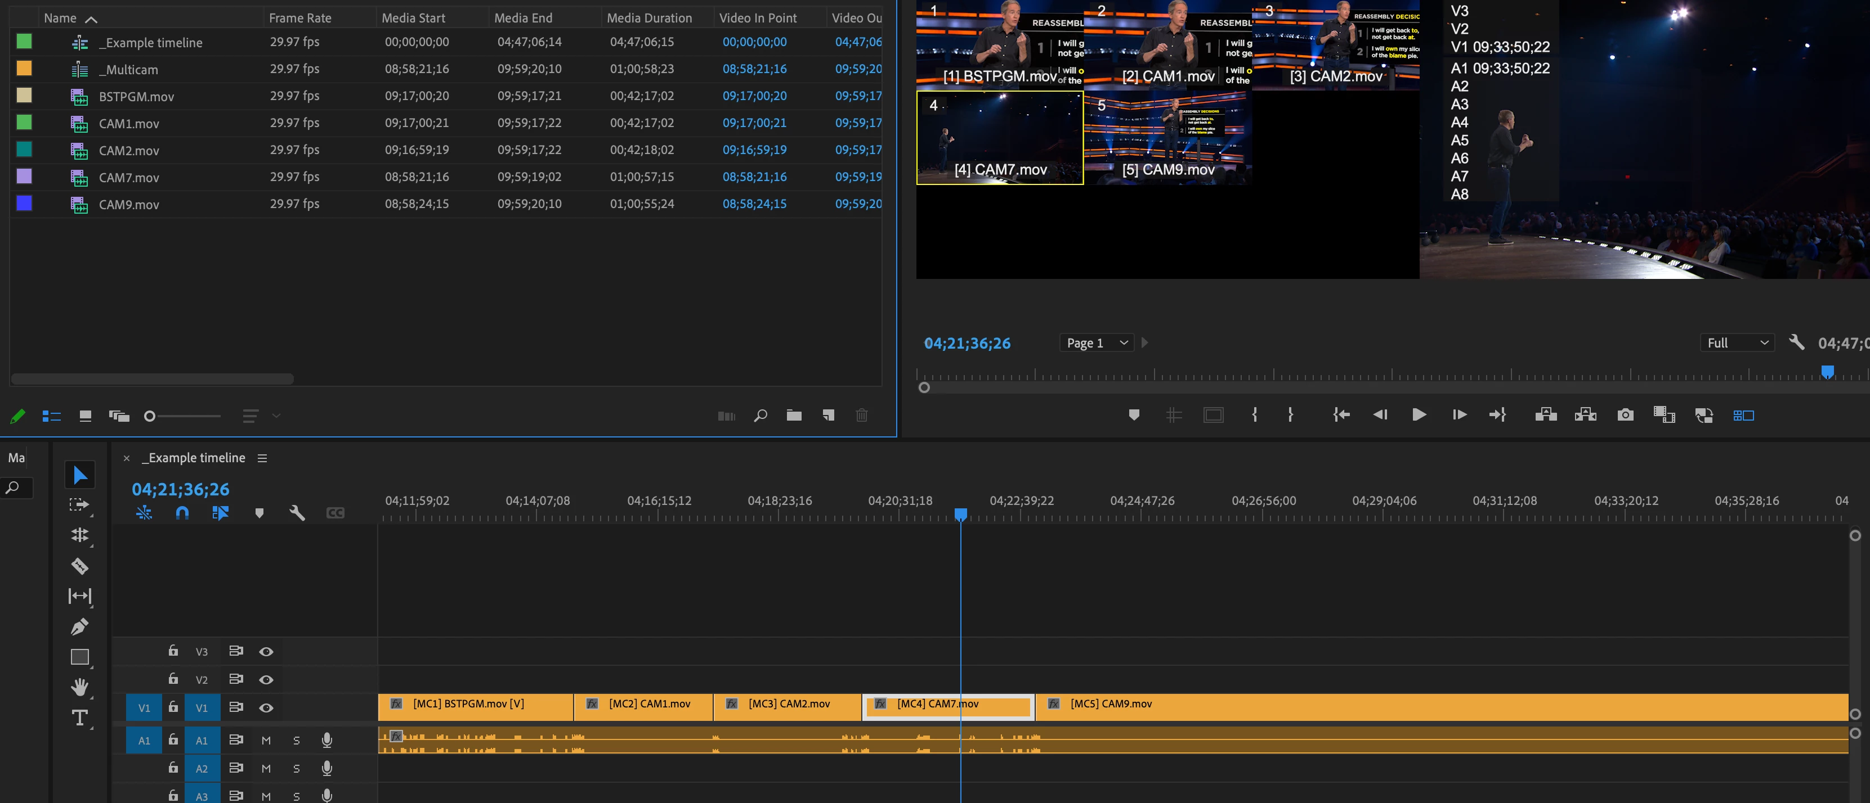Select the Pen tool

pos(80,626)
